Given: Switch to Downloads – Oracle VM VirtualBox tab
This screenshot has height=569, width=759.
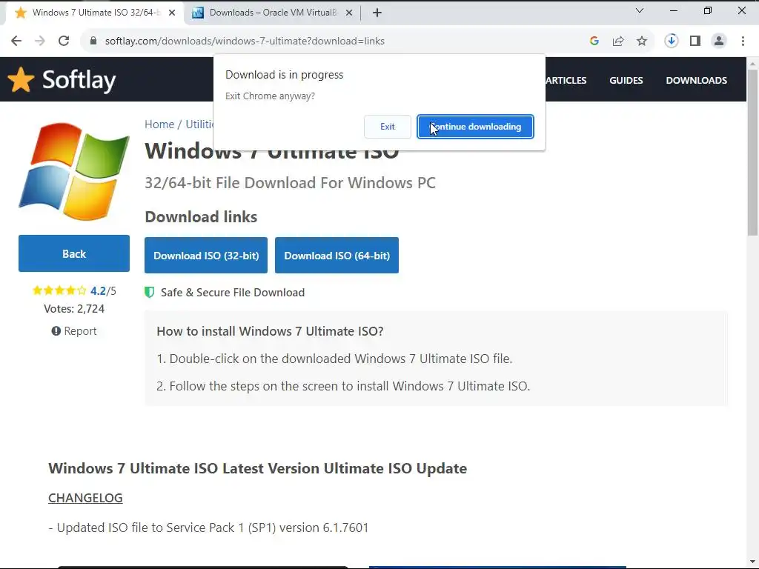Looking at the screenshot, I should tap(271, 13).
